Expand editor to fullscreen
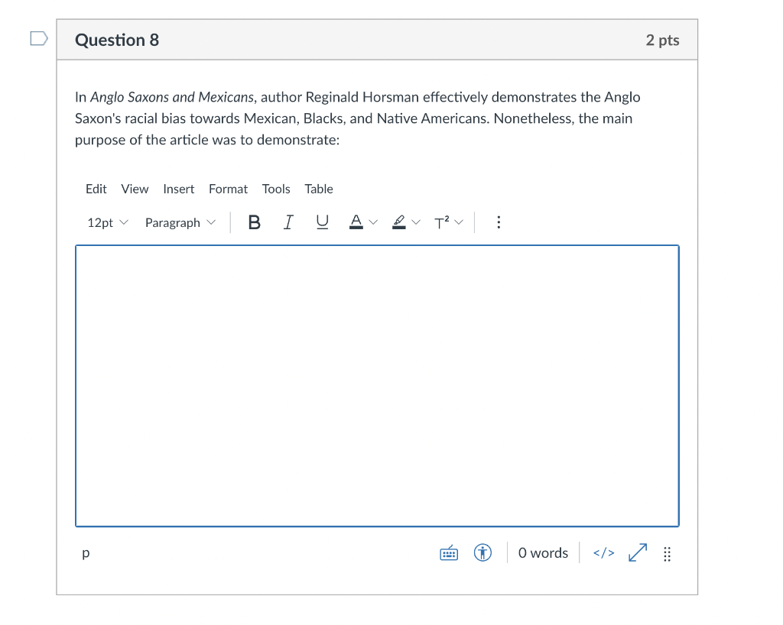 pyautogui.click(x=638, y=552)
